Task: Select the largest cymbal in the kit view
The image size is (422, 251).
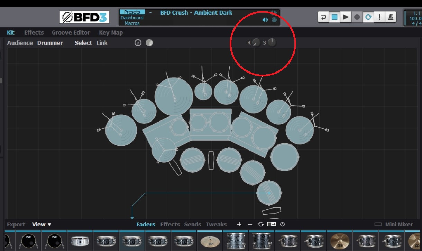Action: [174, 96]
